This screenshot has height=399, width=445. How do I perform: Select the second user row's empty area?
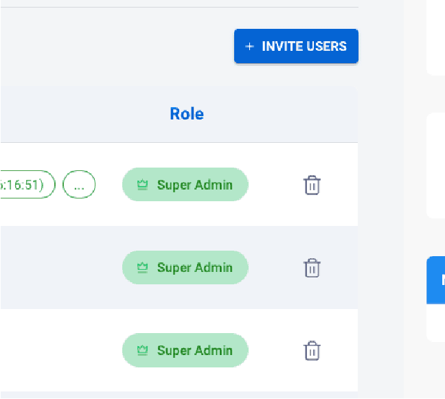coord(55,267)
